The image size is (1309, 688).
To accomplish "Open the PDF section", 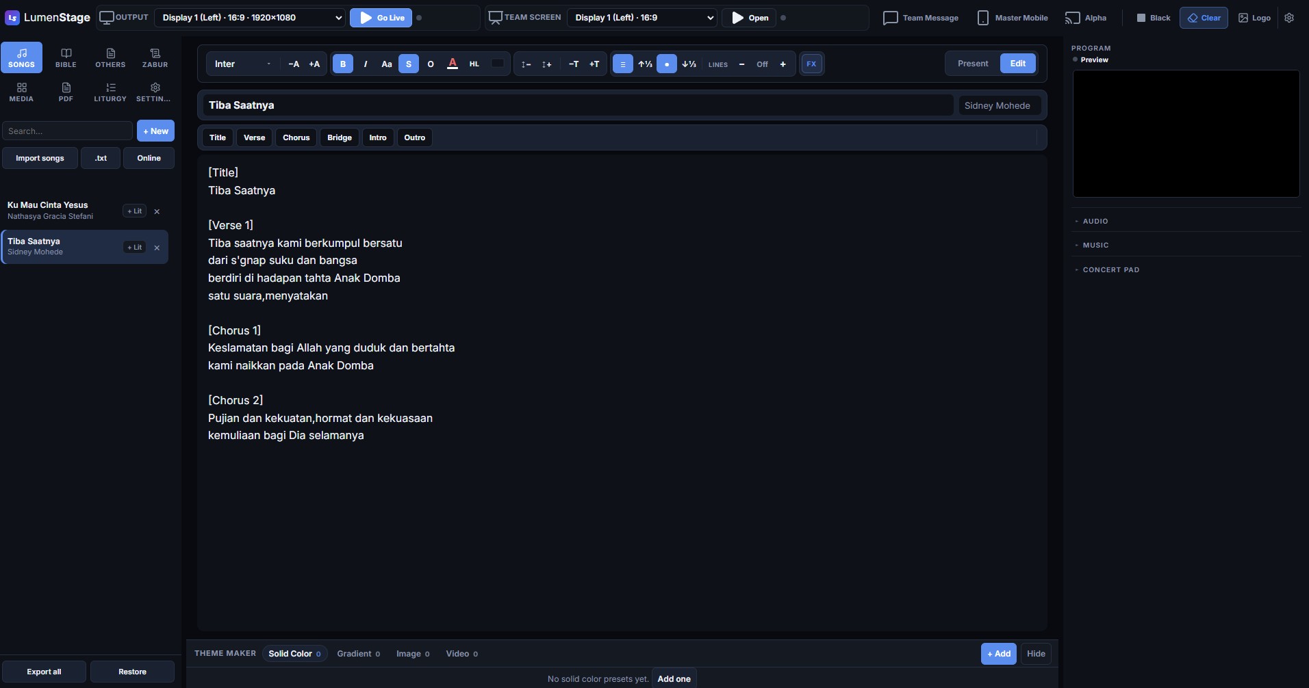I will 66,92.
